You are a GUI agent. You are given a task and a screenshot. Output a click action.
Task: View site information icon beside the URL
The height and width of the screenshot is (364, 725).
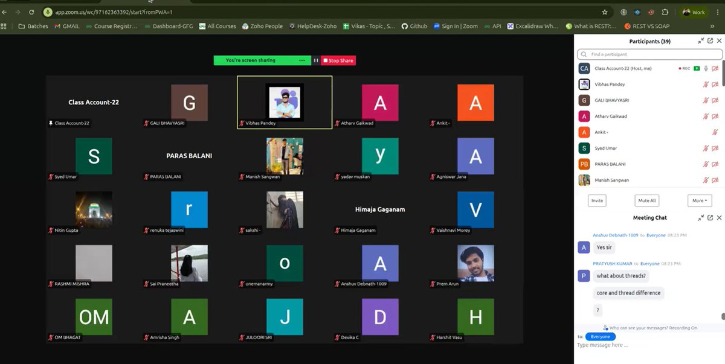[48, 12]
